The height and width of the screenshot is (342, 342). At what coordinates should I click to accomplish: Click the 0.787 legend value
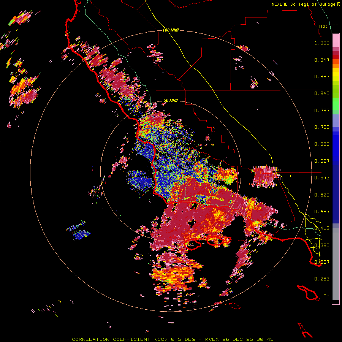(322, 110)
